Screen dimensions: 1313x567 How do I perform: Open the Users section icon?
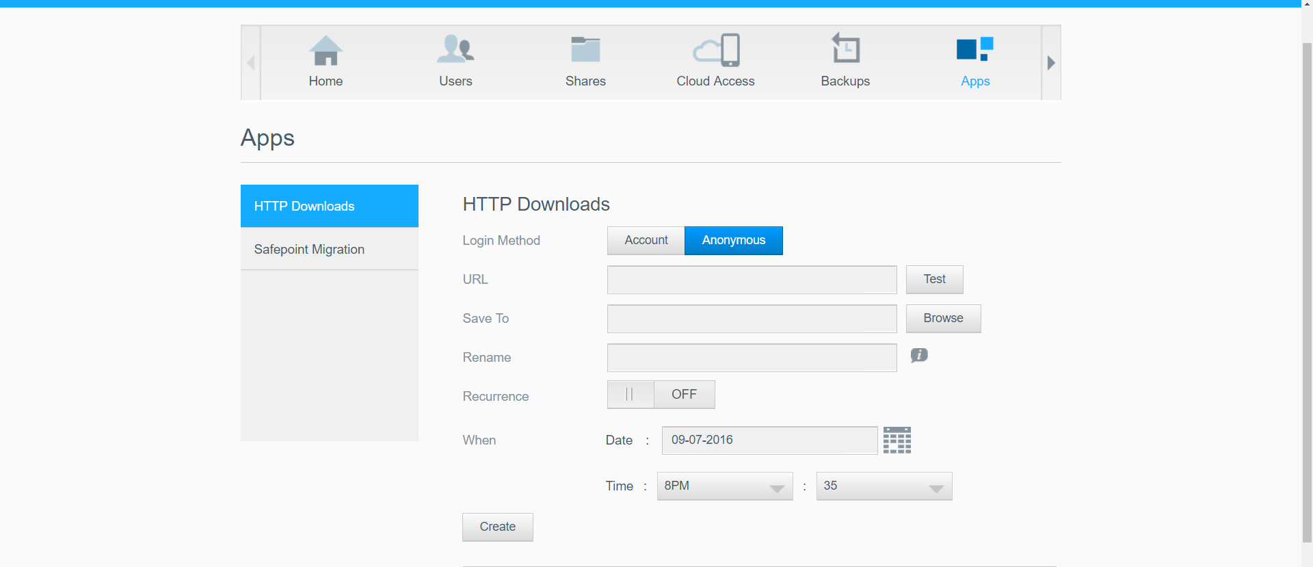point(455,49)
